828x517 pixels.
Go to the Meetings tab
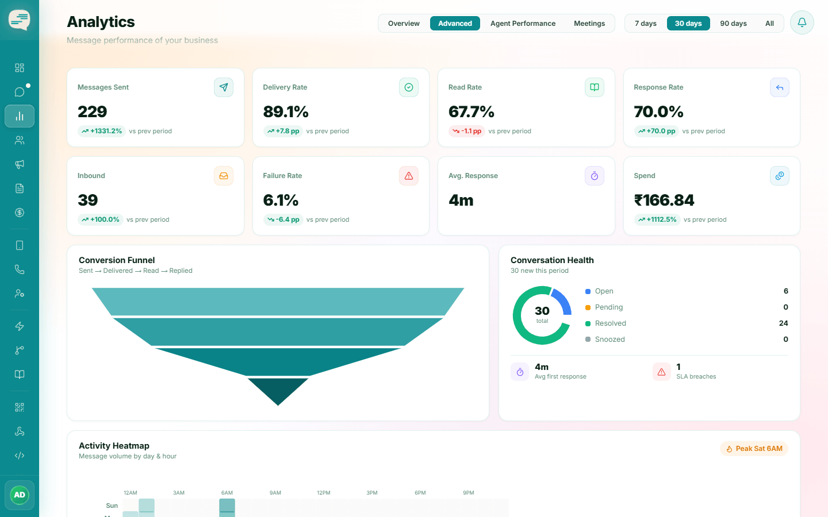[589, 24]
